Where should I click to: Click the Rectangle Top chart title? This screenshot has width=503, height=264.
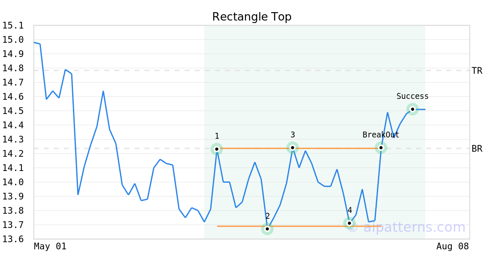click(251, 17)
